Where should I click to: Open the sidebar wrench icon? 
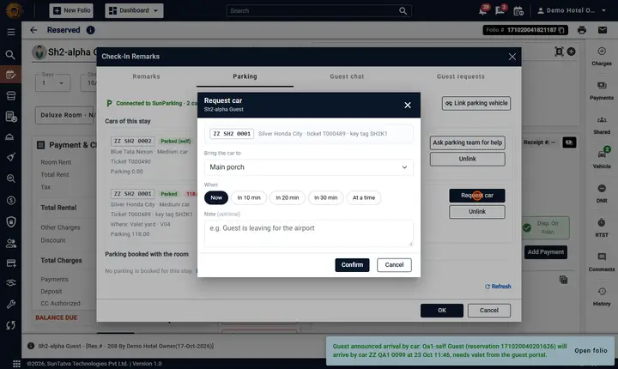10,304
